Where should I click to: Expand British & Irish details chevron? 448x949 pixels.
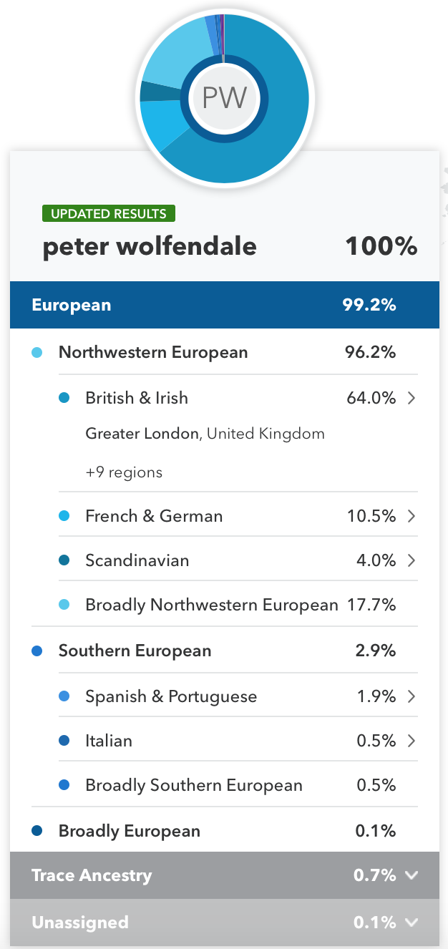point(412,398)
